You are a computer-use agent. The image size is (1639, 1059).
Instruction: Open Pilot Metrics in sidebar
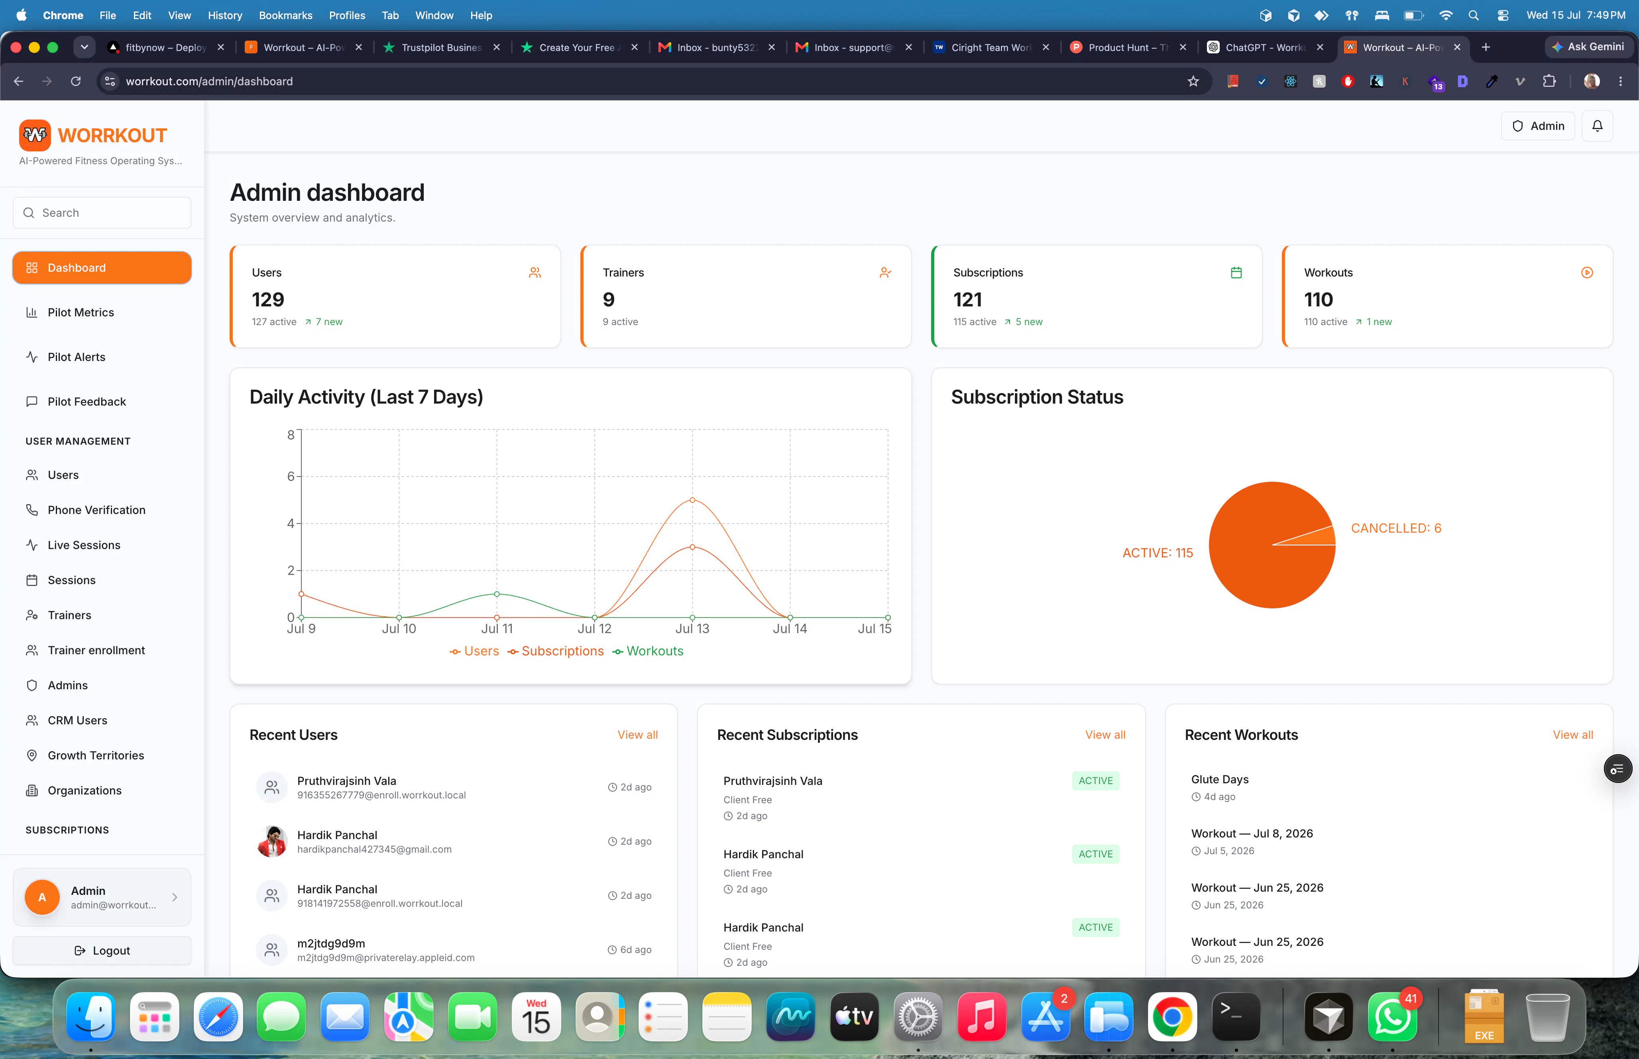click(x=102, y=312)
